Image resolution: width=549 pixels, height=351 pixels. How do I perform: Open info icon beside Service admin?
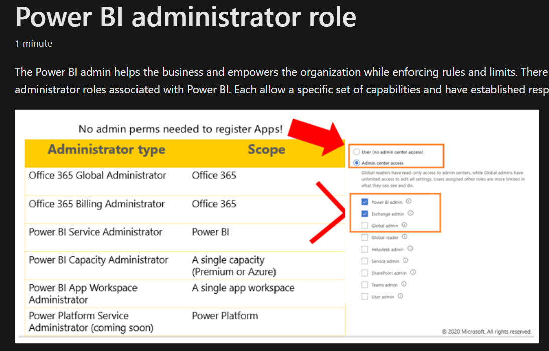(x=405, y=260)
